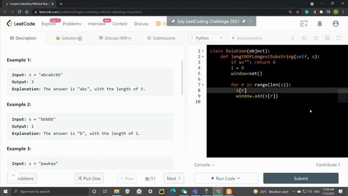
Task: Switch to the Discuss (999+) tab
Action: point(115,38)
